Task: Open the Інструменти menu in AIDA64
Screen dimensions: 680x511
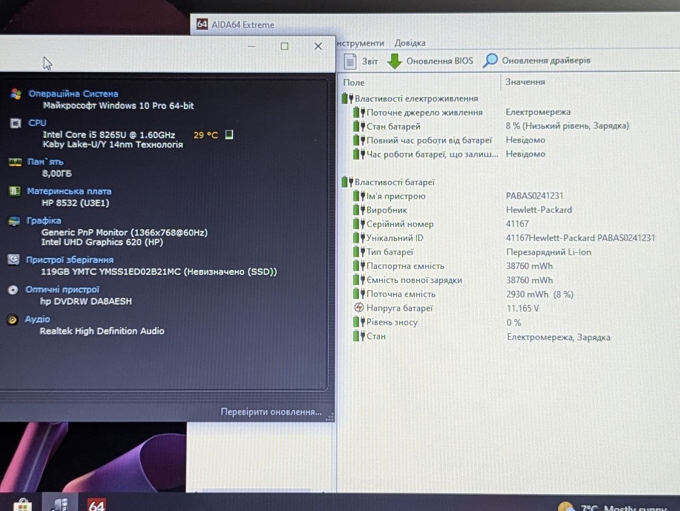Action: [x=360, y=43]
